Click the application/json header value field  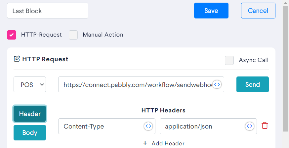(x=208, y=126)
